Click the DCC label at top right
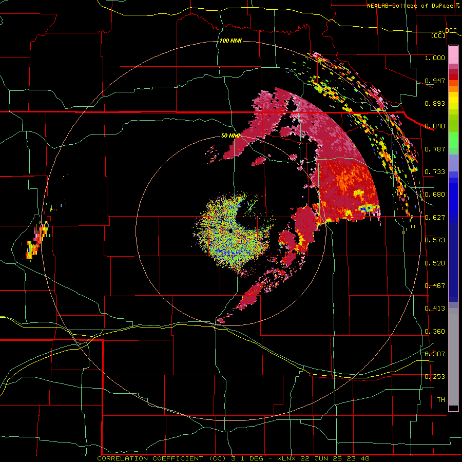The height and width of the screenshot is (462, 462). click(x=451, y=31)
